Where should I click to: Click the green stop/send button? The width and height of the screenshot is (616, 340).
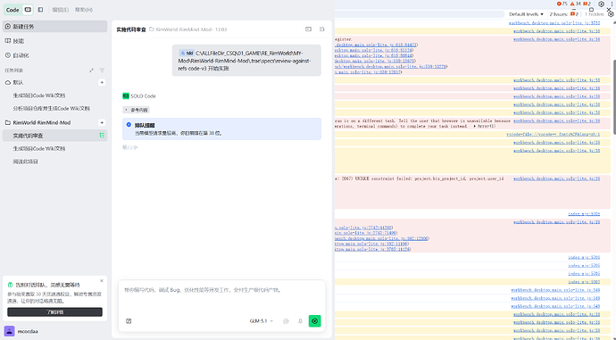[x=314, y=321]
